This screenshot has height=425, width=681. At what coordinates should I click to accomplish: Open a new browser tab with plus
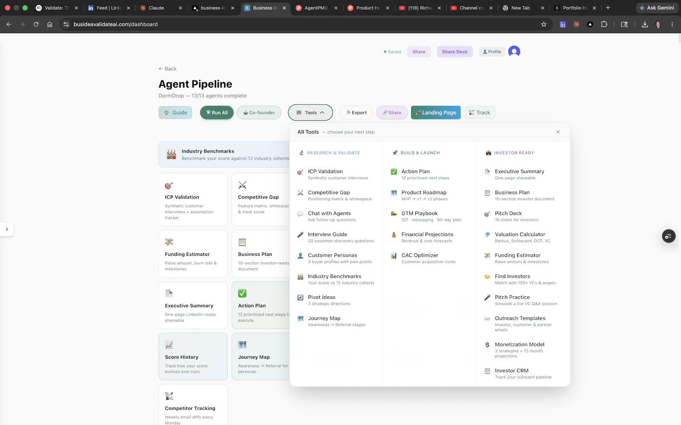click(608, 8)
